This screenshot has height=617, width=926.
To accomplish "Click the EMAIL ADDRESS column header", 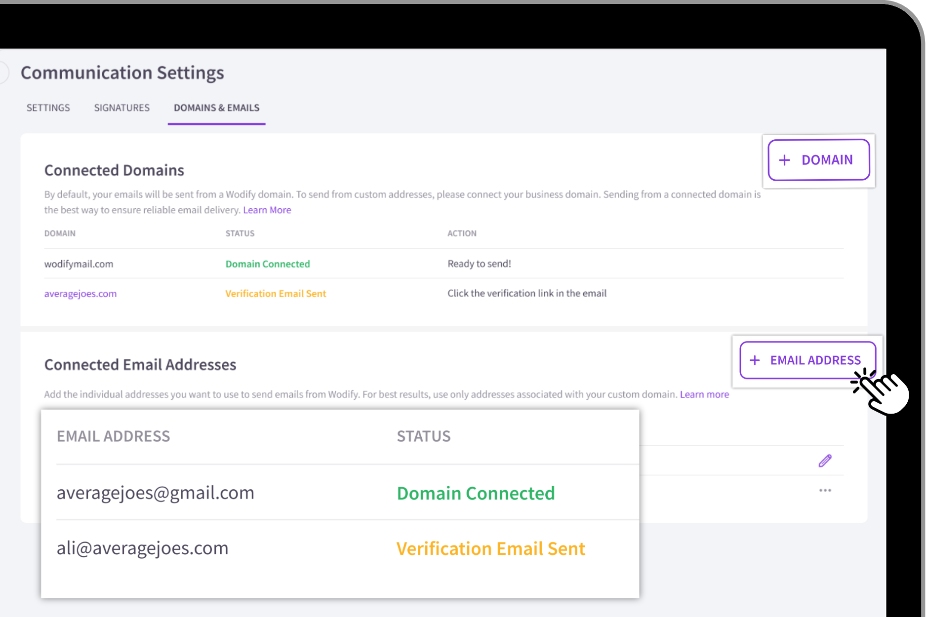I will [x=113, y=436].
